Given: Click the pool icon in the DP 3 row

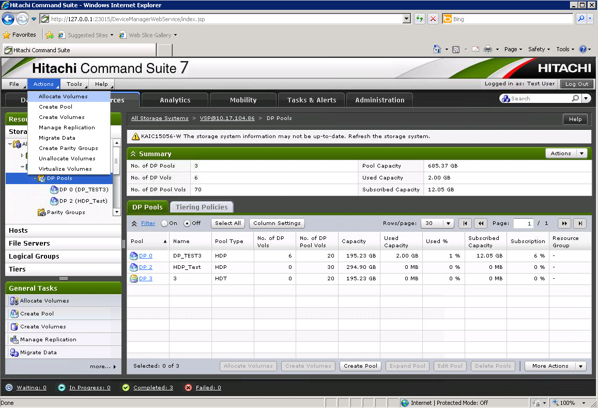Looking at the screenshot, I should pos(134,279).
